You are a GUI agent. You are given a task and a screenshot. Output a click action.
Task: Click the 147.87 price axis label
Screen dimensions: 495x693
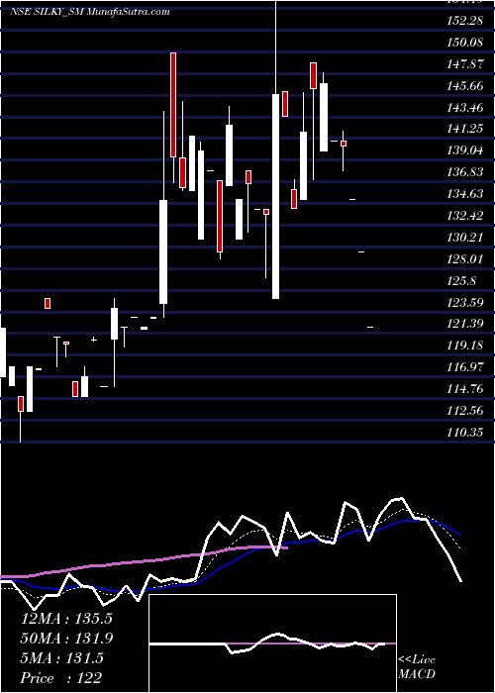click(x=466, y=64)
